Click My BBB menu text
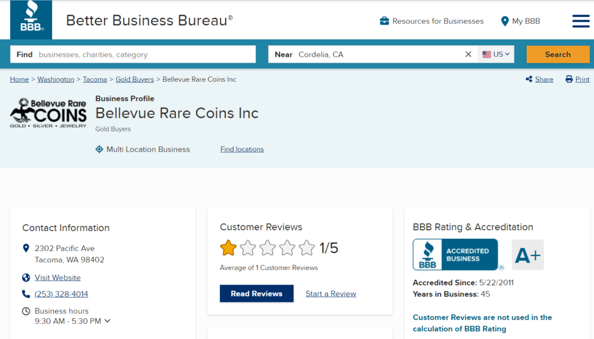Viewport: 594px width, 339px height. [x=526, y=21]
